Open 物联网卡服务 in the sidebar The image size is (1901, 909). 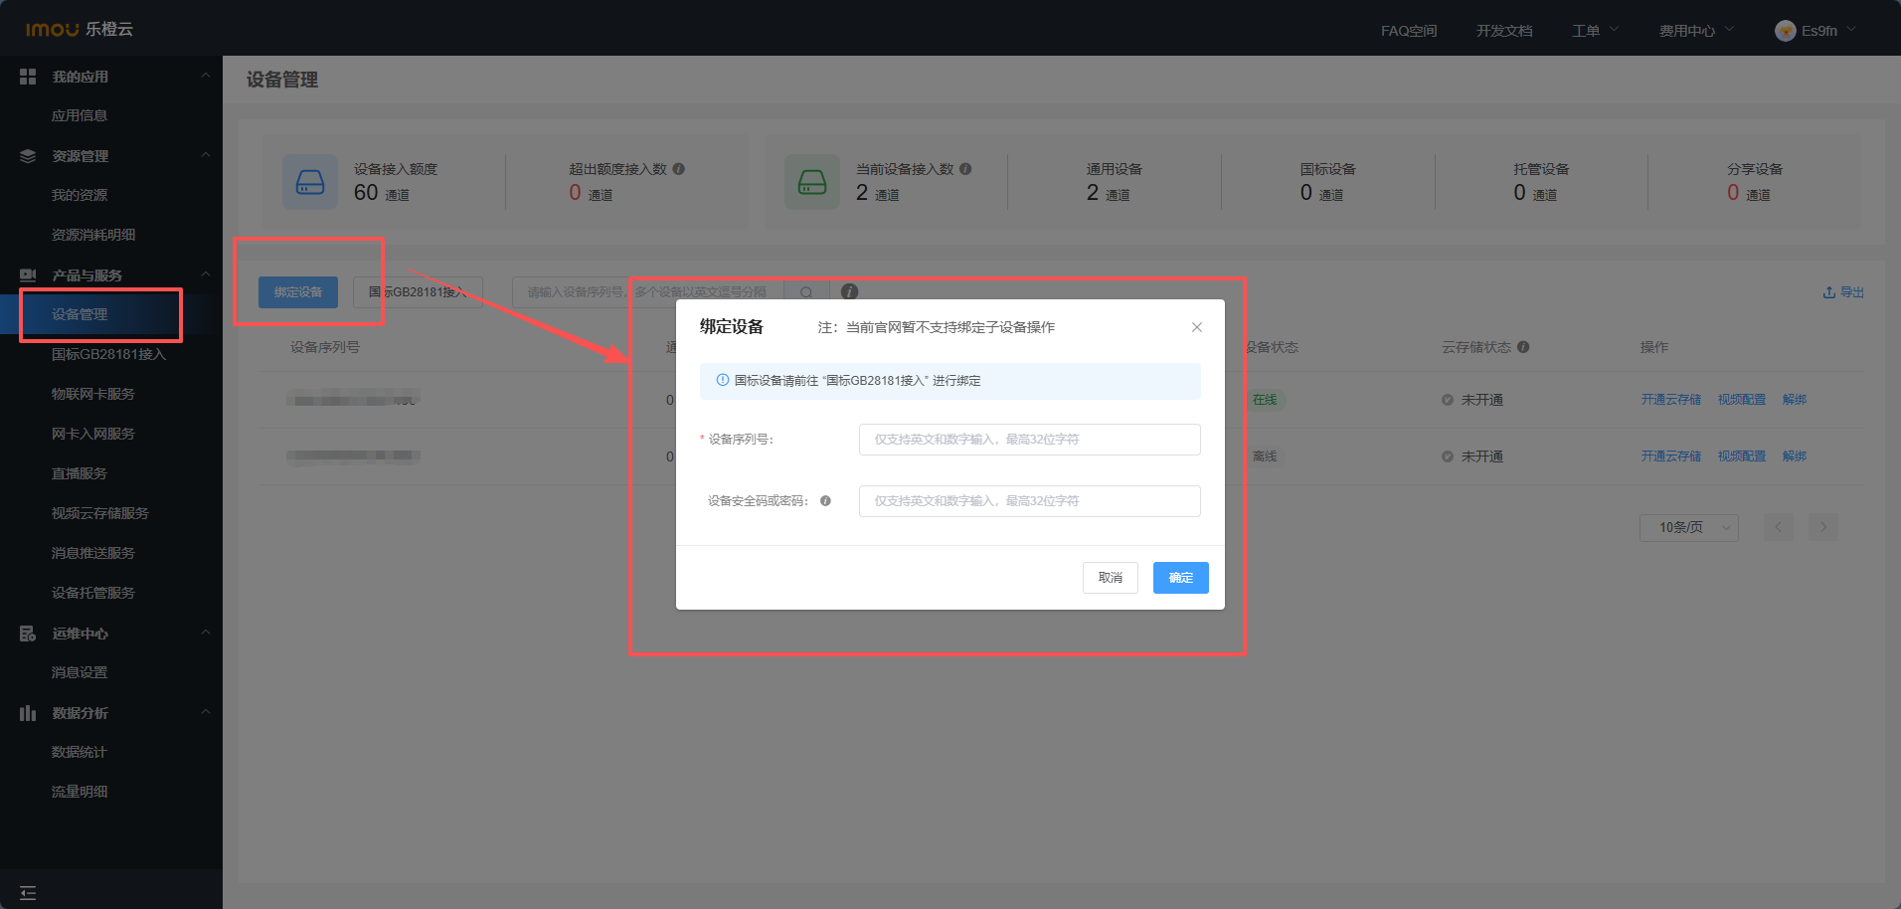[93, 394]
